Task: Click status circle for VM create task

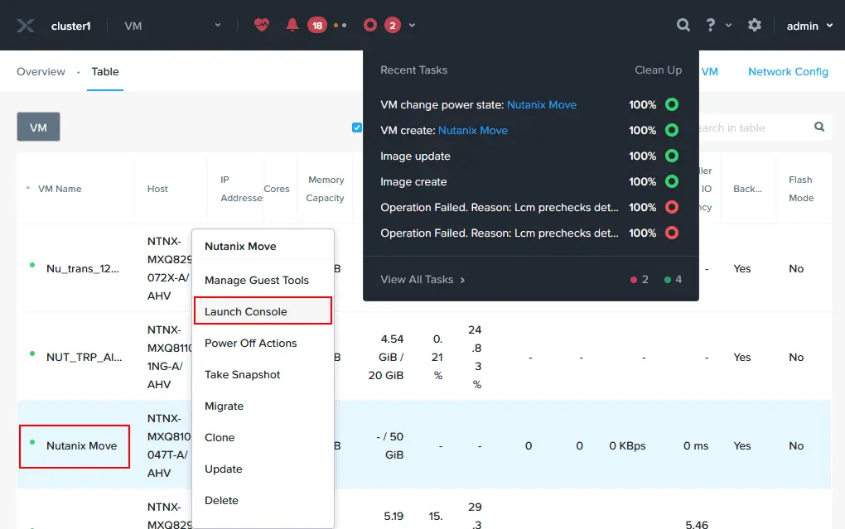Action: [672, 130]
